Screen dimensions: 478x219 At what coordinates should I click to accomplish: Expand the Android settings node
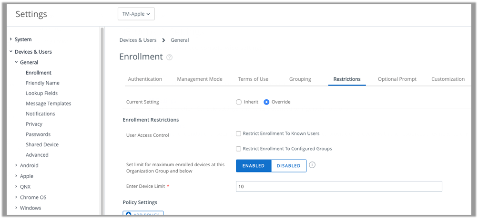coord(16,166)
